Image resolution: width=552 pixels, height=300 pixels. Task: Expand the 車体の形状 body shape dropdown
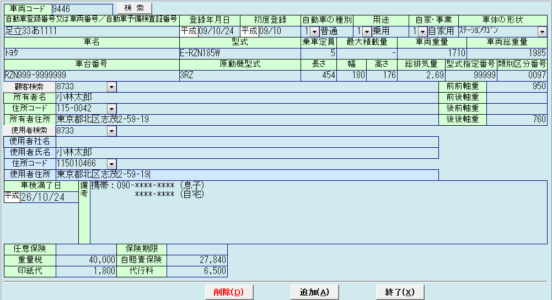coord(542,31)
